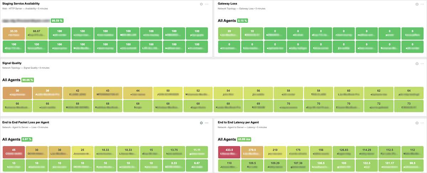Expand the Signal Quality widget ellipsis menu
Image resolution: width=427 pixels, height=173 pixels.
coord(423,64)
